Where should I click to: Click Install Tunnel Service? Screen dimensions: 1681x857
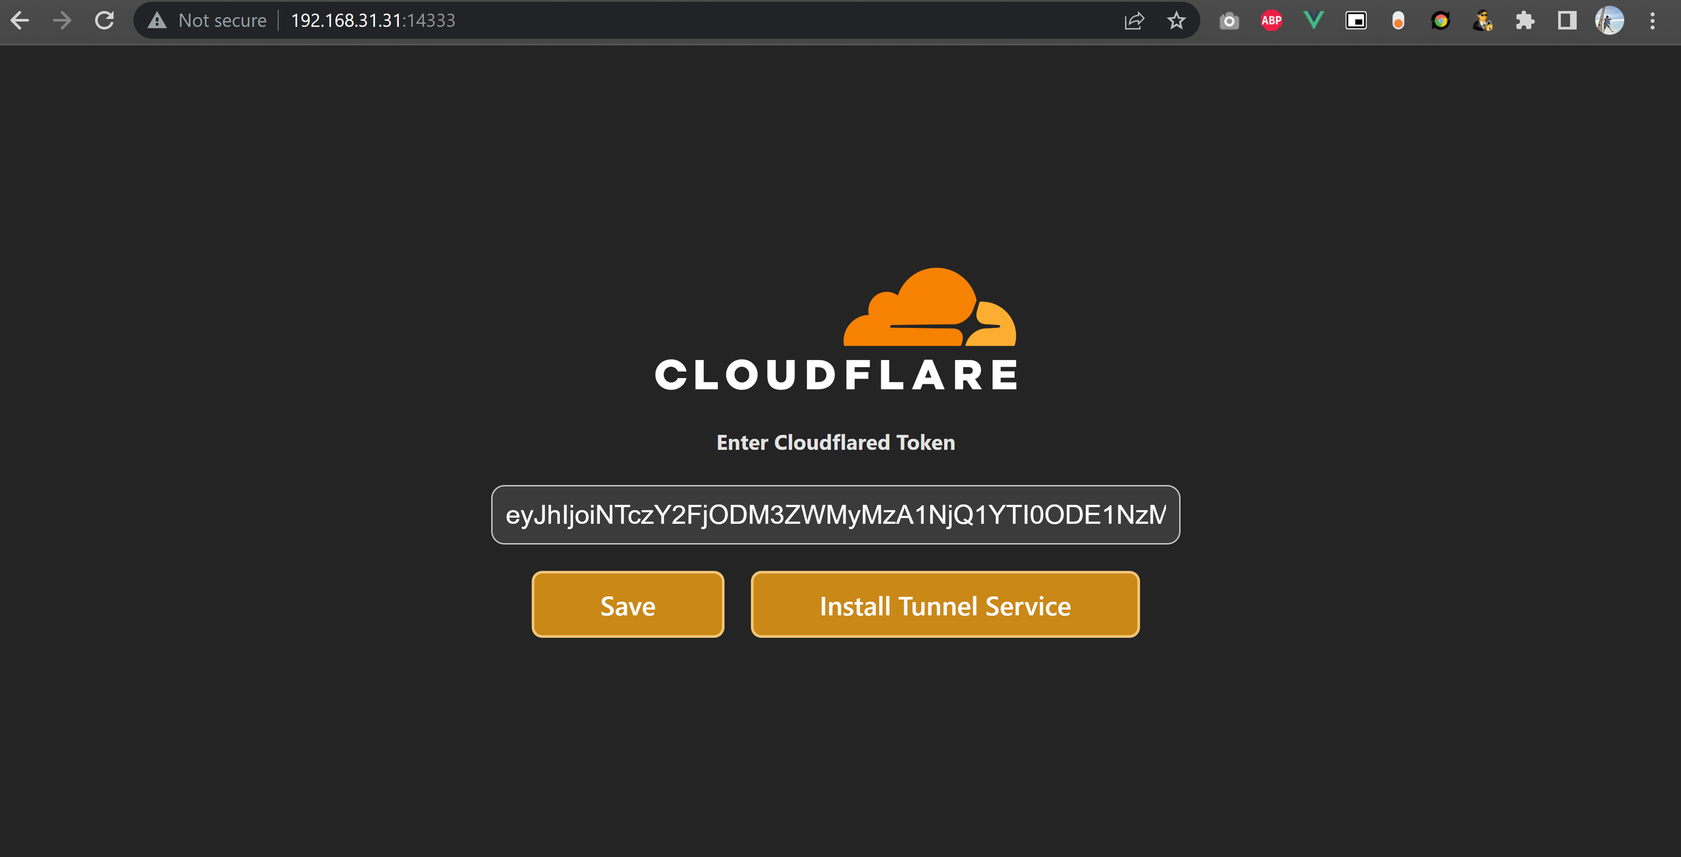coord(945,604)
